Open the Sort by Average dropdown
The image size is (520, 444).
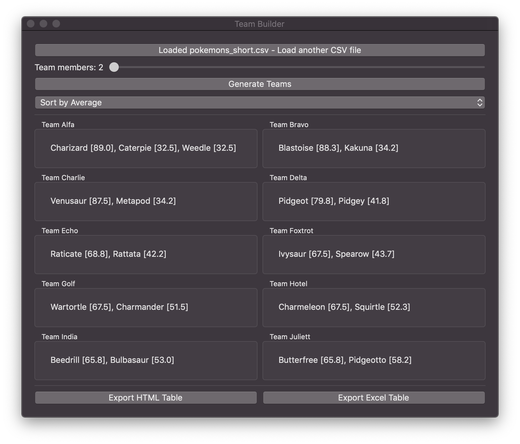[x=260, y=103]
